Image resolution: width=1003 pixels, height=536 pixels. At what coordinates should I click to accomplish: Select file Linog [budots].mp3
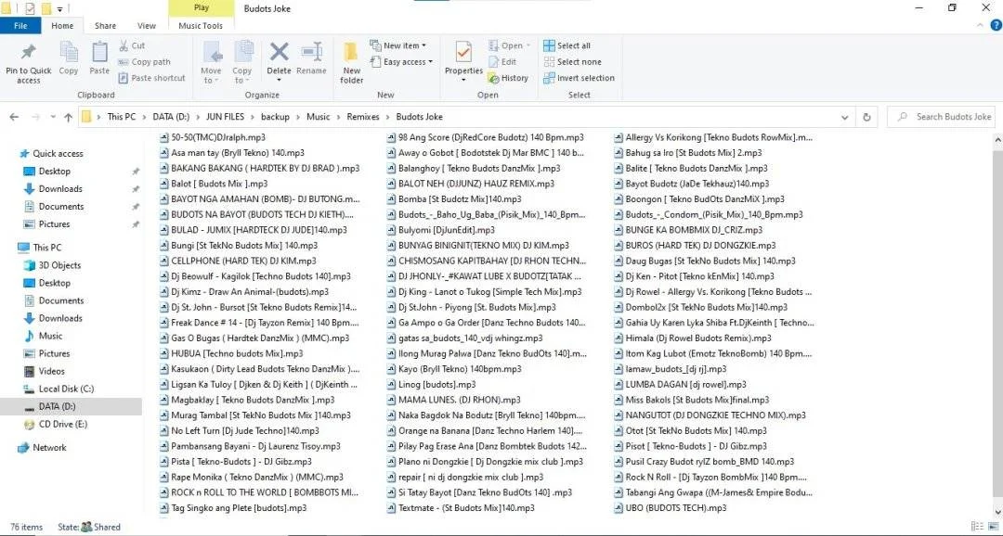[432, 384]
